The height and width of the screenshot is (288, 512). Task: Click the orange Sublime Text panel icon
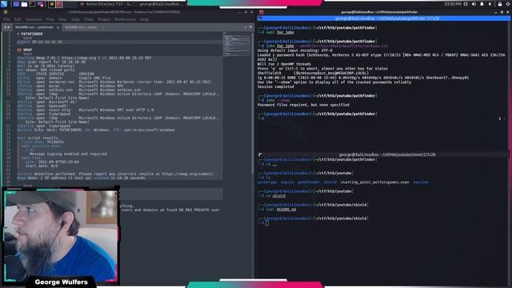pyautogui.click(x=51, y=4)
